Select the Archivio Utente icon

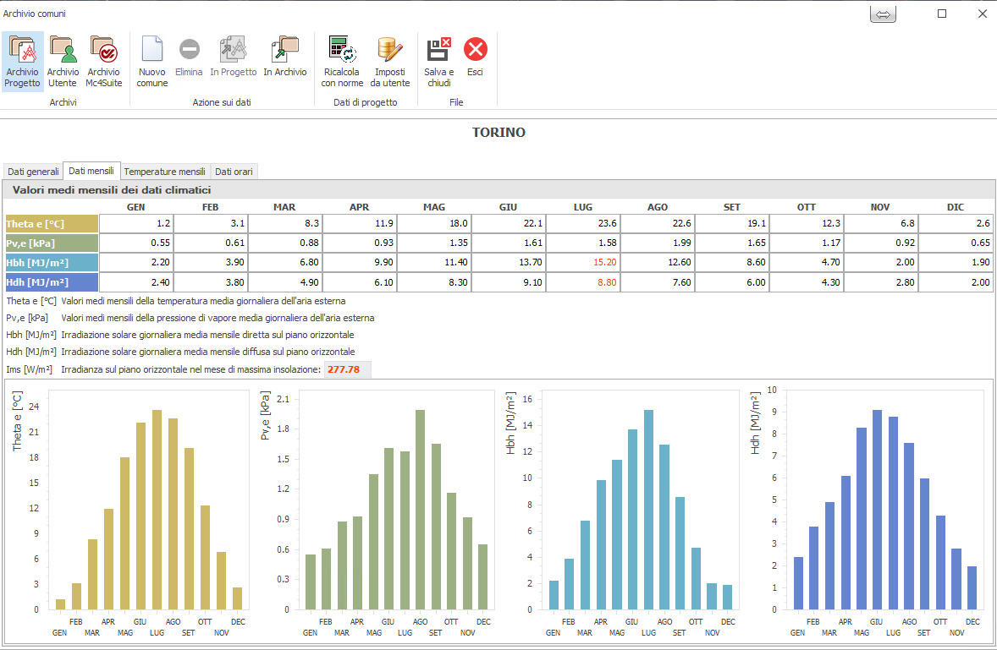pyautogui.click(x=63, y=61)
